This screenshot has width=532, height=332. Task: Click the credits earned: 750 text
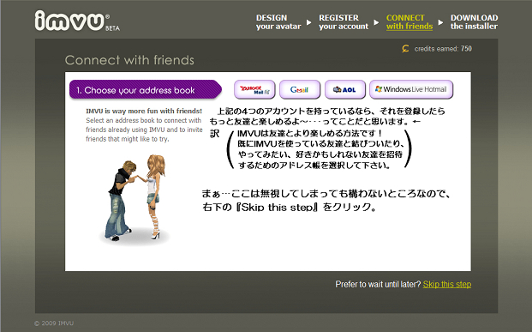[443, 49]
